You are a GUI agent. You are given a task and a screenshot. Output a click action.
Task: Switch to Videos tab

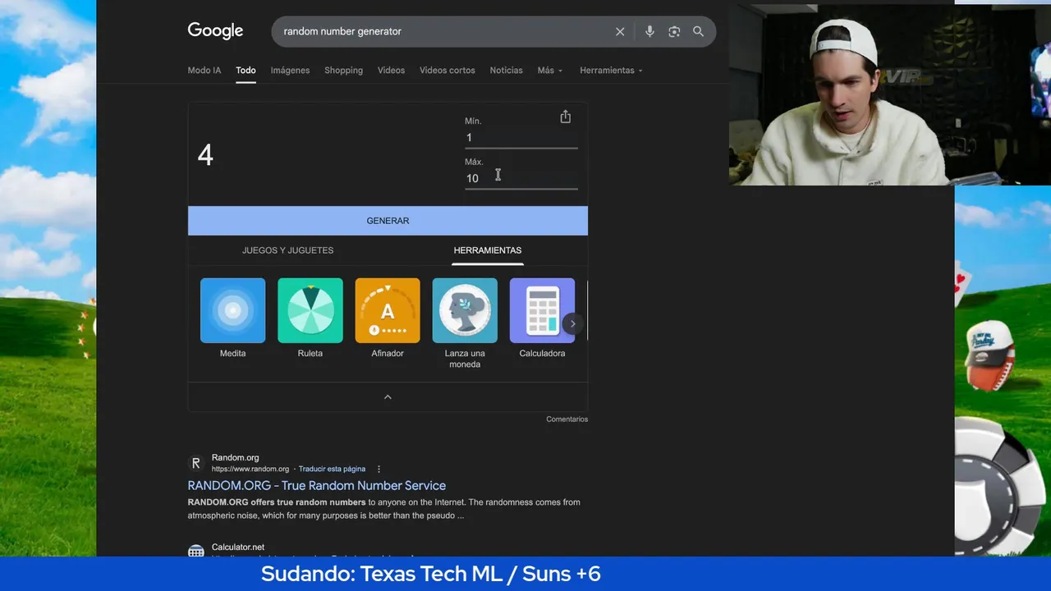391,71
